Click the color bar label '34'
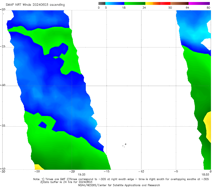The image size is (213, 187). pos(144,7)
